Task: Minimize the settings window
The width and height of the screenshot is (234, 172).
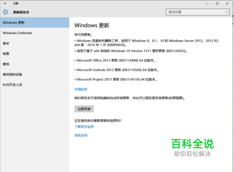Action: 207,3
